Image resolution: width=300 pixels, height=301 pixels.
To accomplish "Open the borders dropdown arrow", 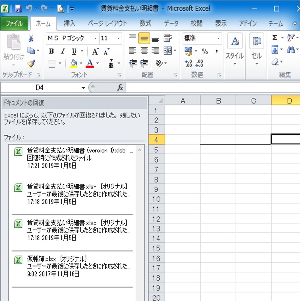I will (x=60, y=63).
